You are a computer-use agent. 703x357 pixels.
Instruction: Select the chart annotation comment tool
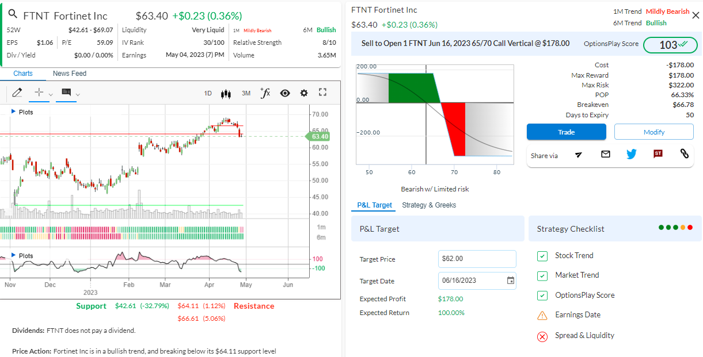pyautogui.click(x=66, y=93)
